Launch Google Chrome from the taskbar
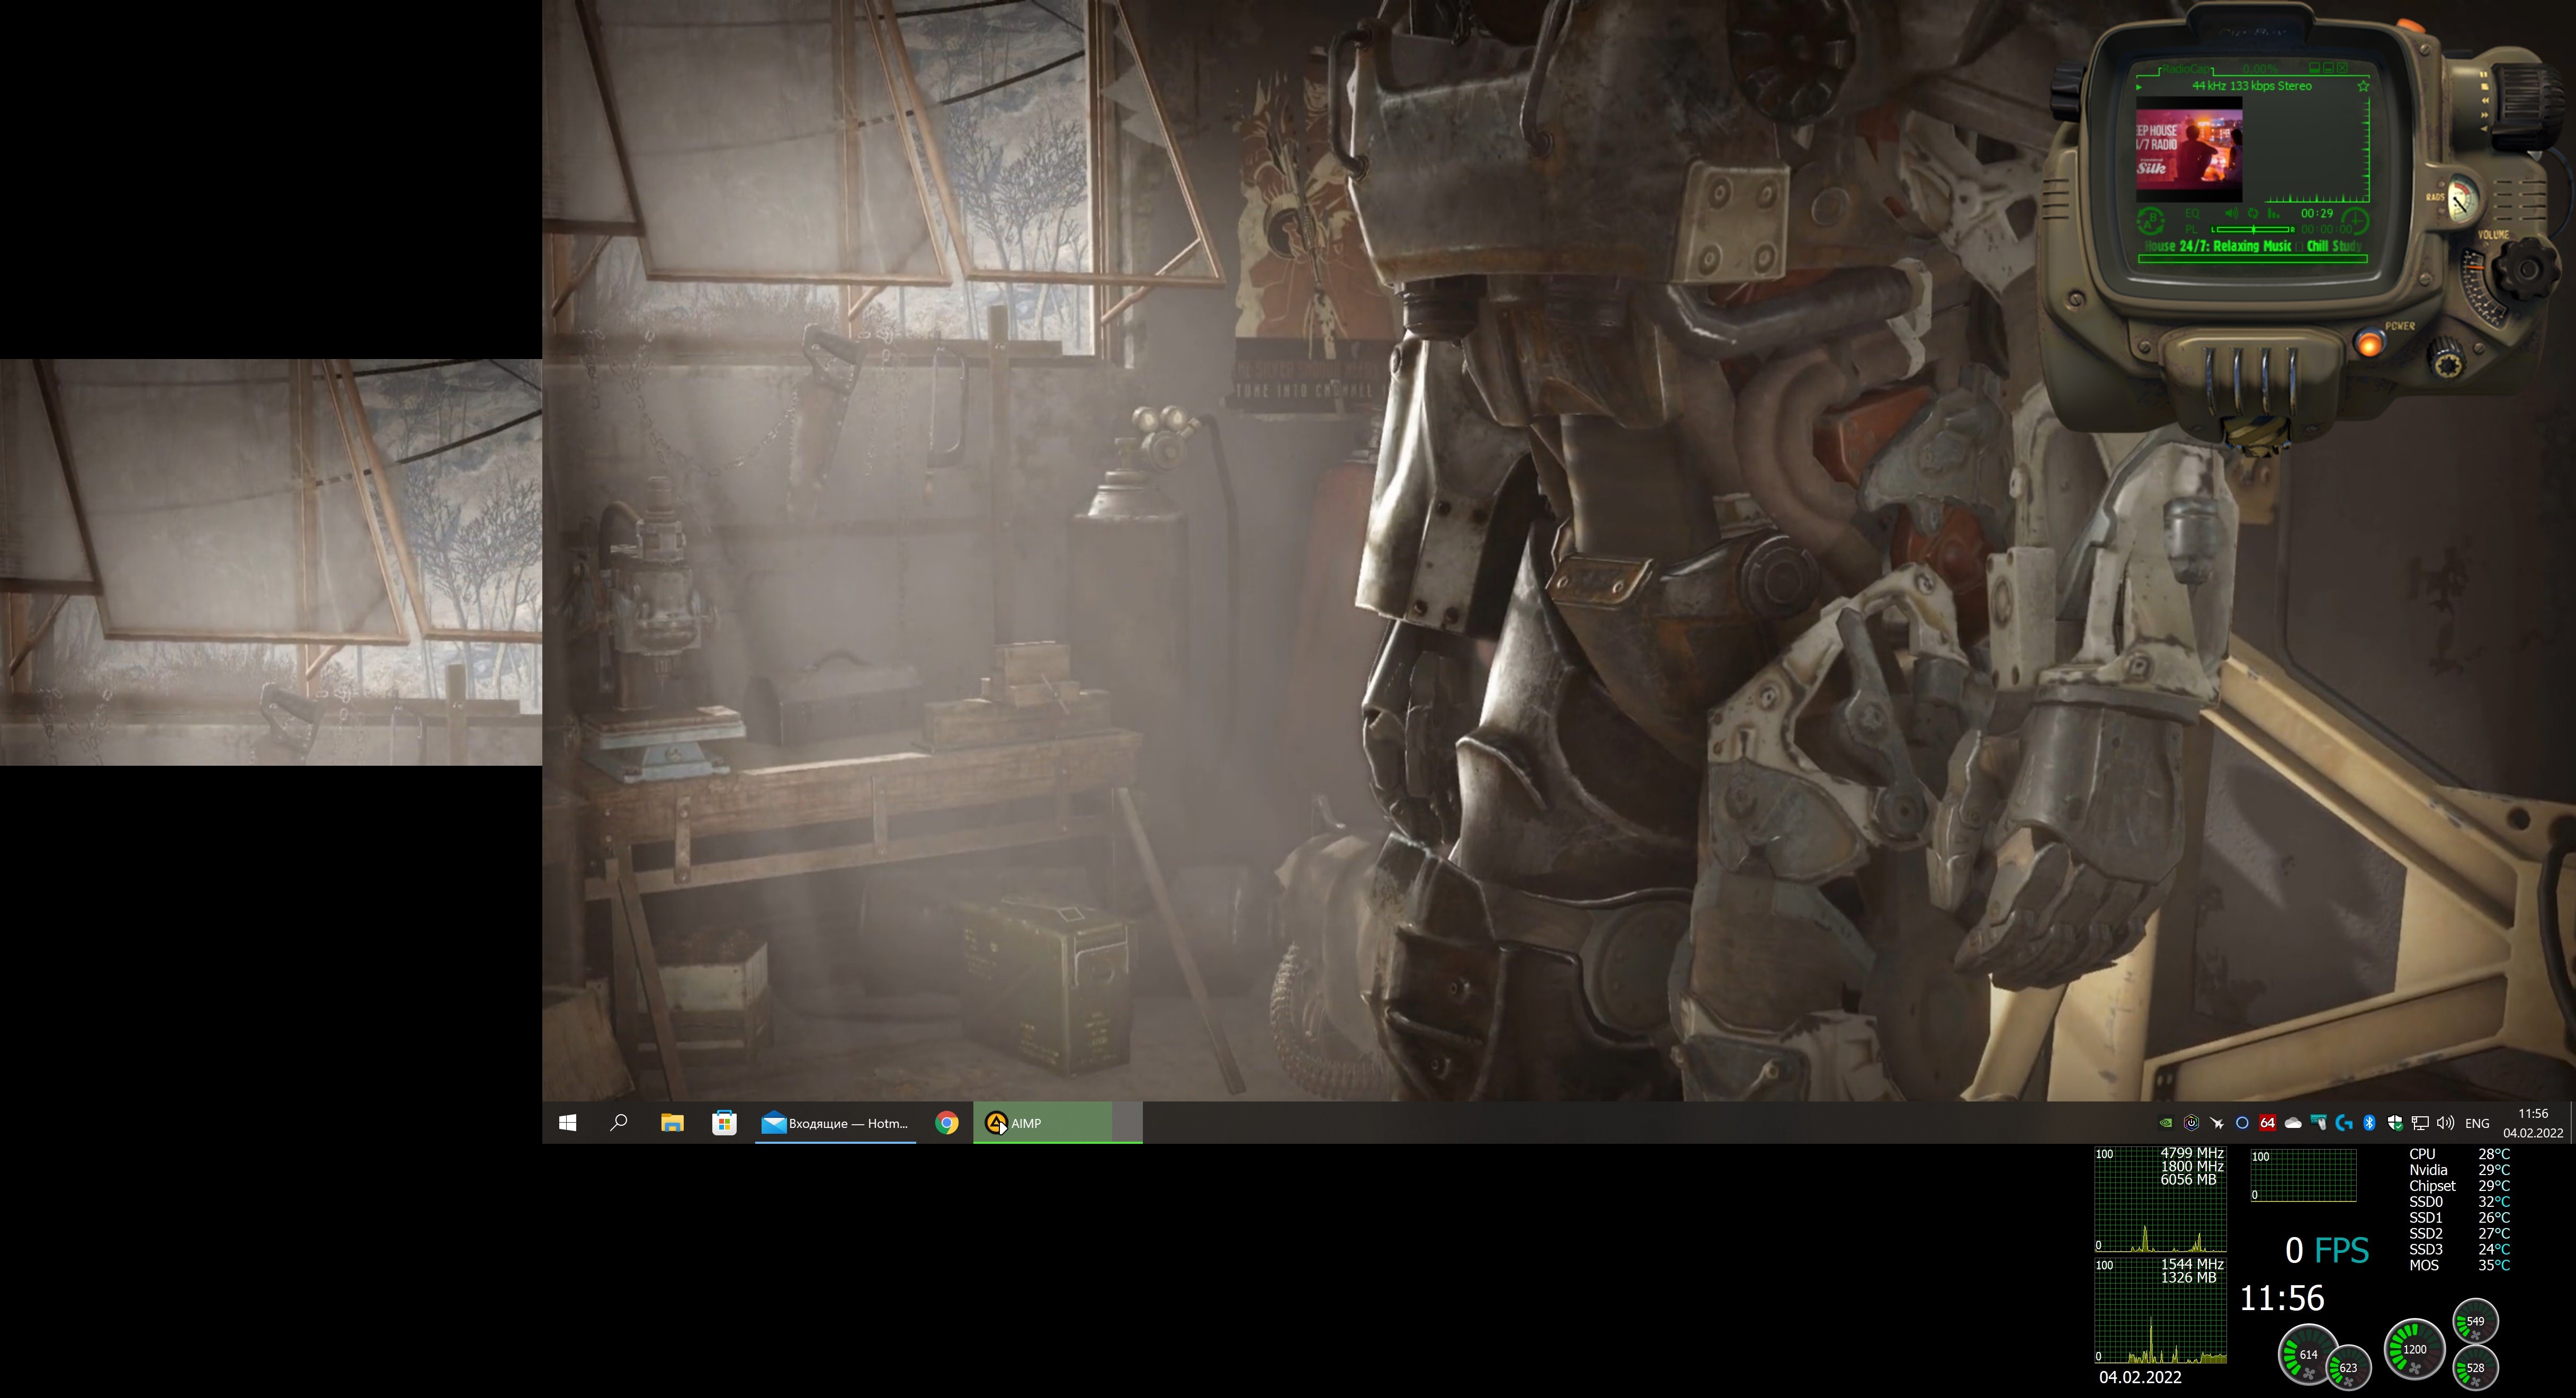2576x1398 pixels. click(x=947, y=1123)
